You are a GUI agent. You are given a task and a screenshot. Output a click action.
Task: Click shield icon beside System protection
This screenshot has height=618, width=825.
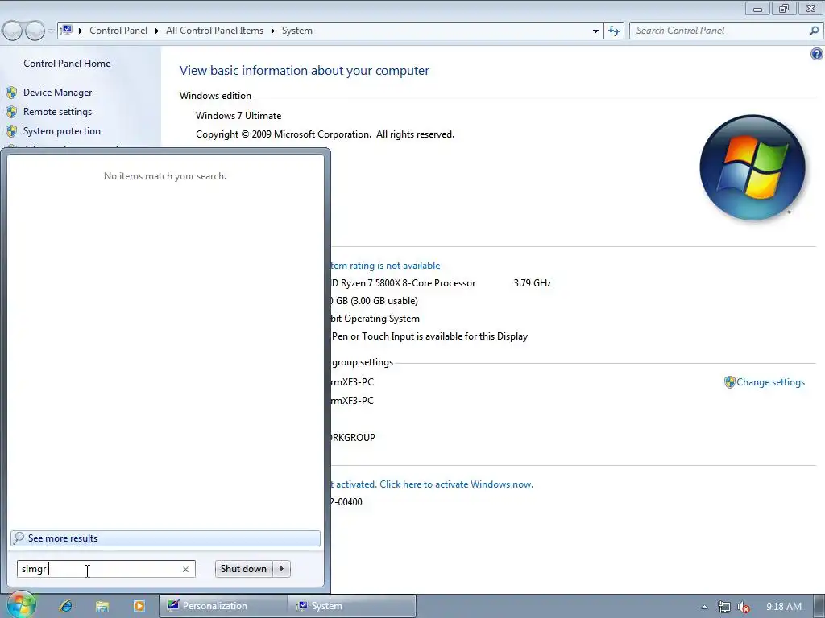coord(11,131)
